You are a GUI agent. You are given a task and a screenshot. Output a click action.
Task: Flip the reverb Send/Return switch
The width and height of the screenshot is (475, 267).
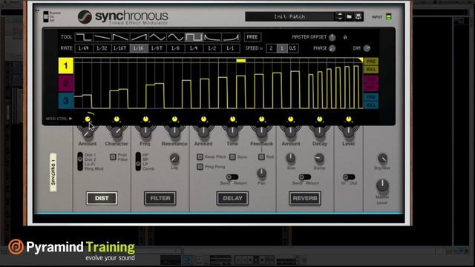[305, 177]
